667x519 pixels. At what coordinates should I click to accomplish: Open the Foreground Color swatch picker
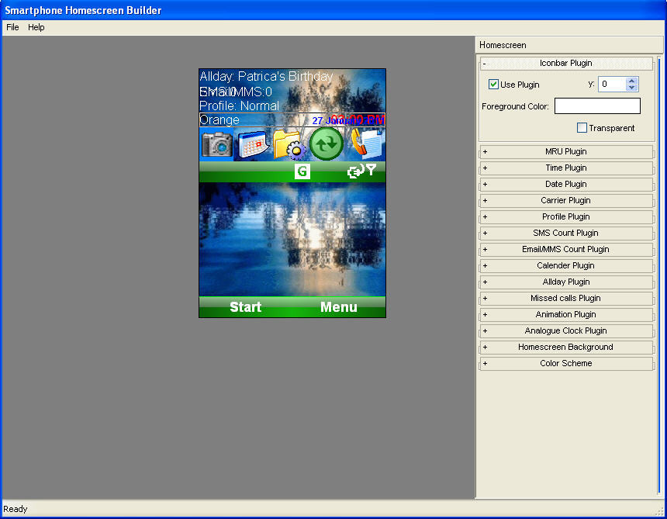[x=597, y=106]
